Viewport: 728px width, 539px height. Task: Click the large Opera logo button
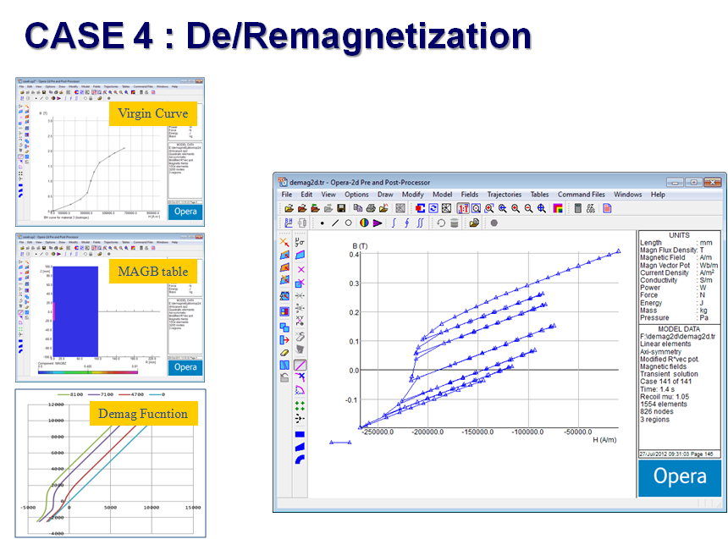(x=680, y=476)
